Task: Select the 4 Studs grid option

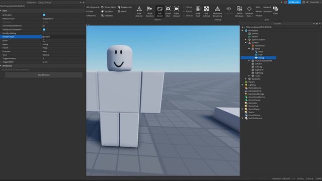Action: click(x=188, y=12)
